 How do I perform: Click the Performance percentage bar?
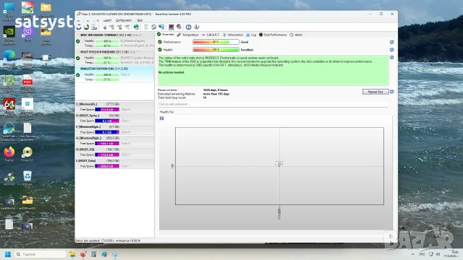point(216,42)
